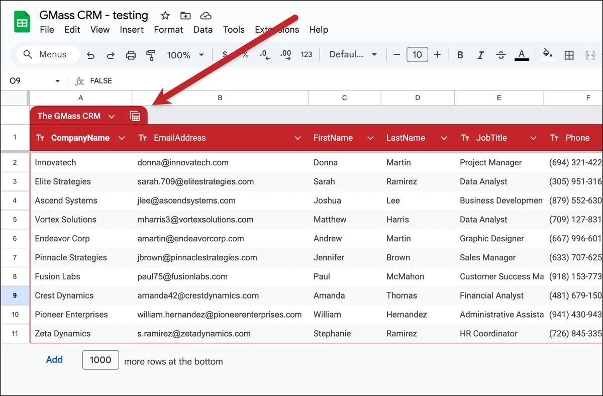Open more number formats (123)
This screenshot has height=396, width=603.
click(x=307, y=55)
